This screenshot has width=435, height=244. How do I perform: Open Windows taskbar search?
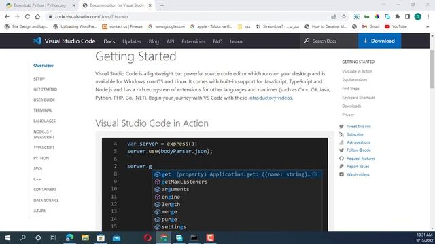(23, 238)
